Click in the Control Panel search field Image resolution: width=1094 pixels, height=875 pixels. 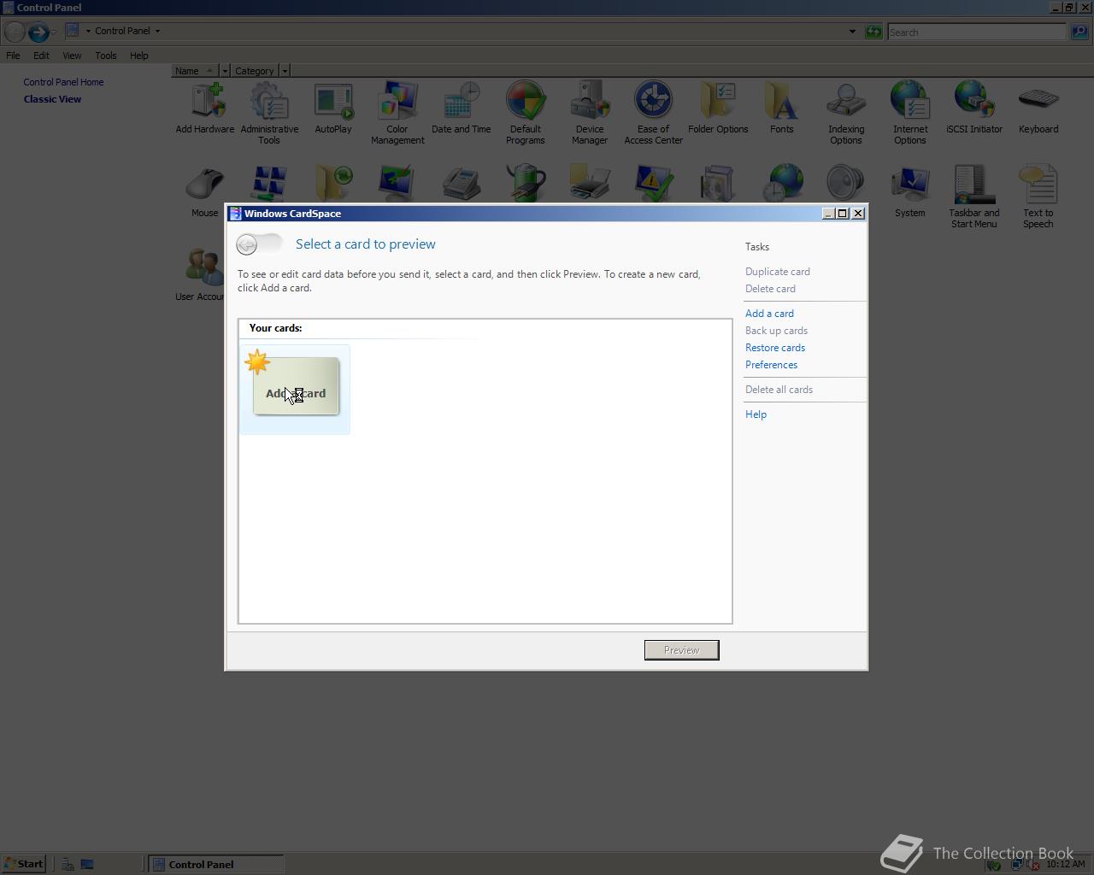(x=976, y=32)
